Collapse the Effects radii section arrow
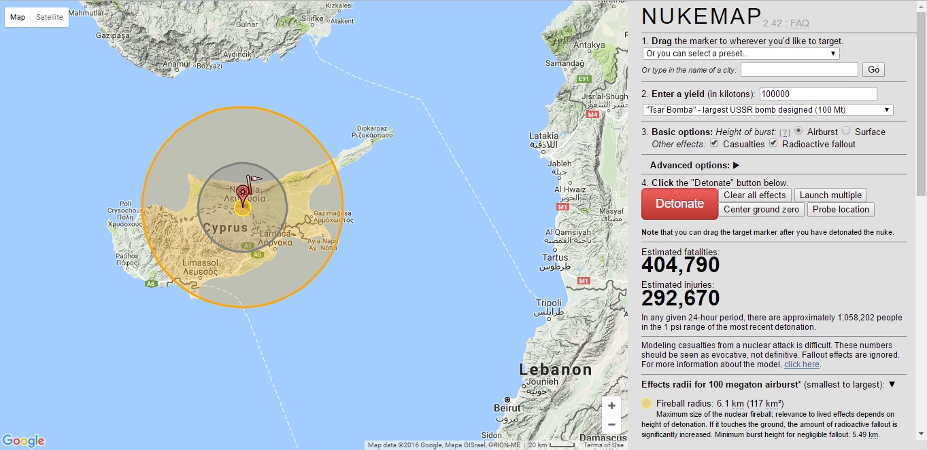Image resolution: width=927 pixels, height=450 pixels. point(892,385)
